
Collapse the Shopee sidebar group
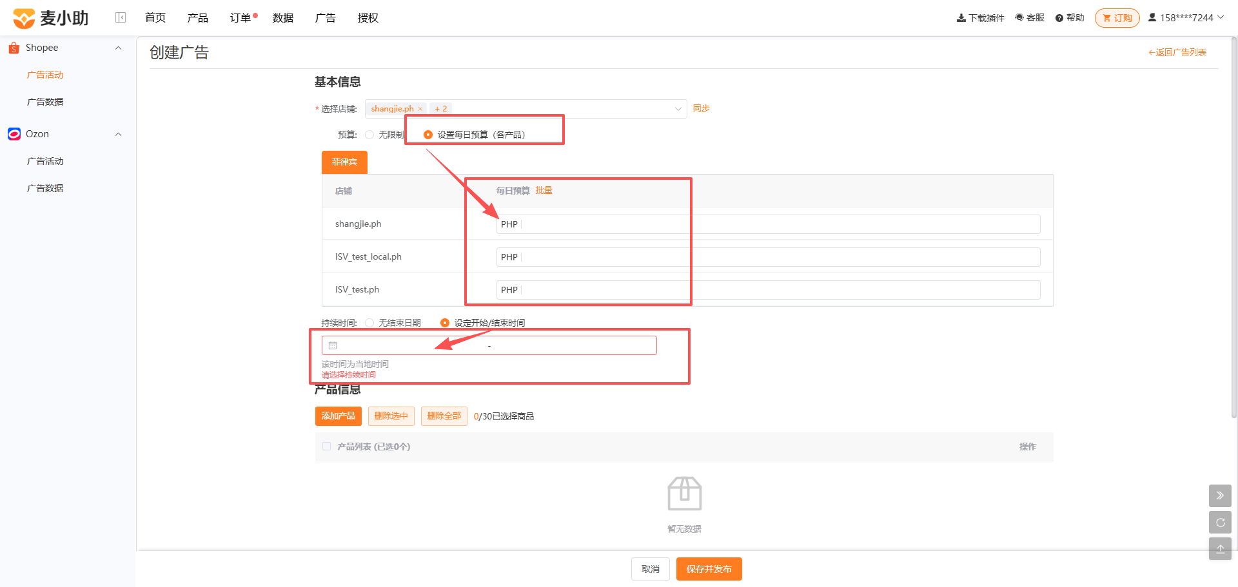(118, 48)
